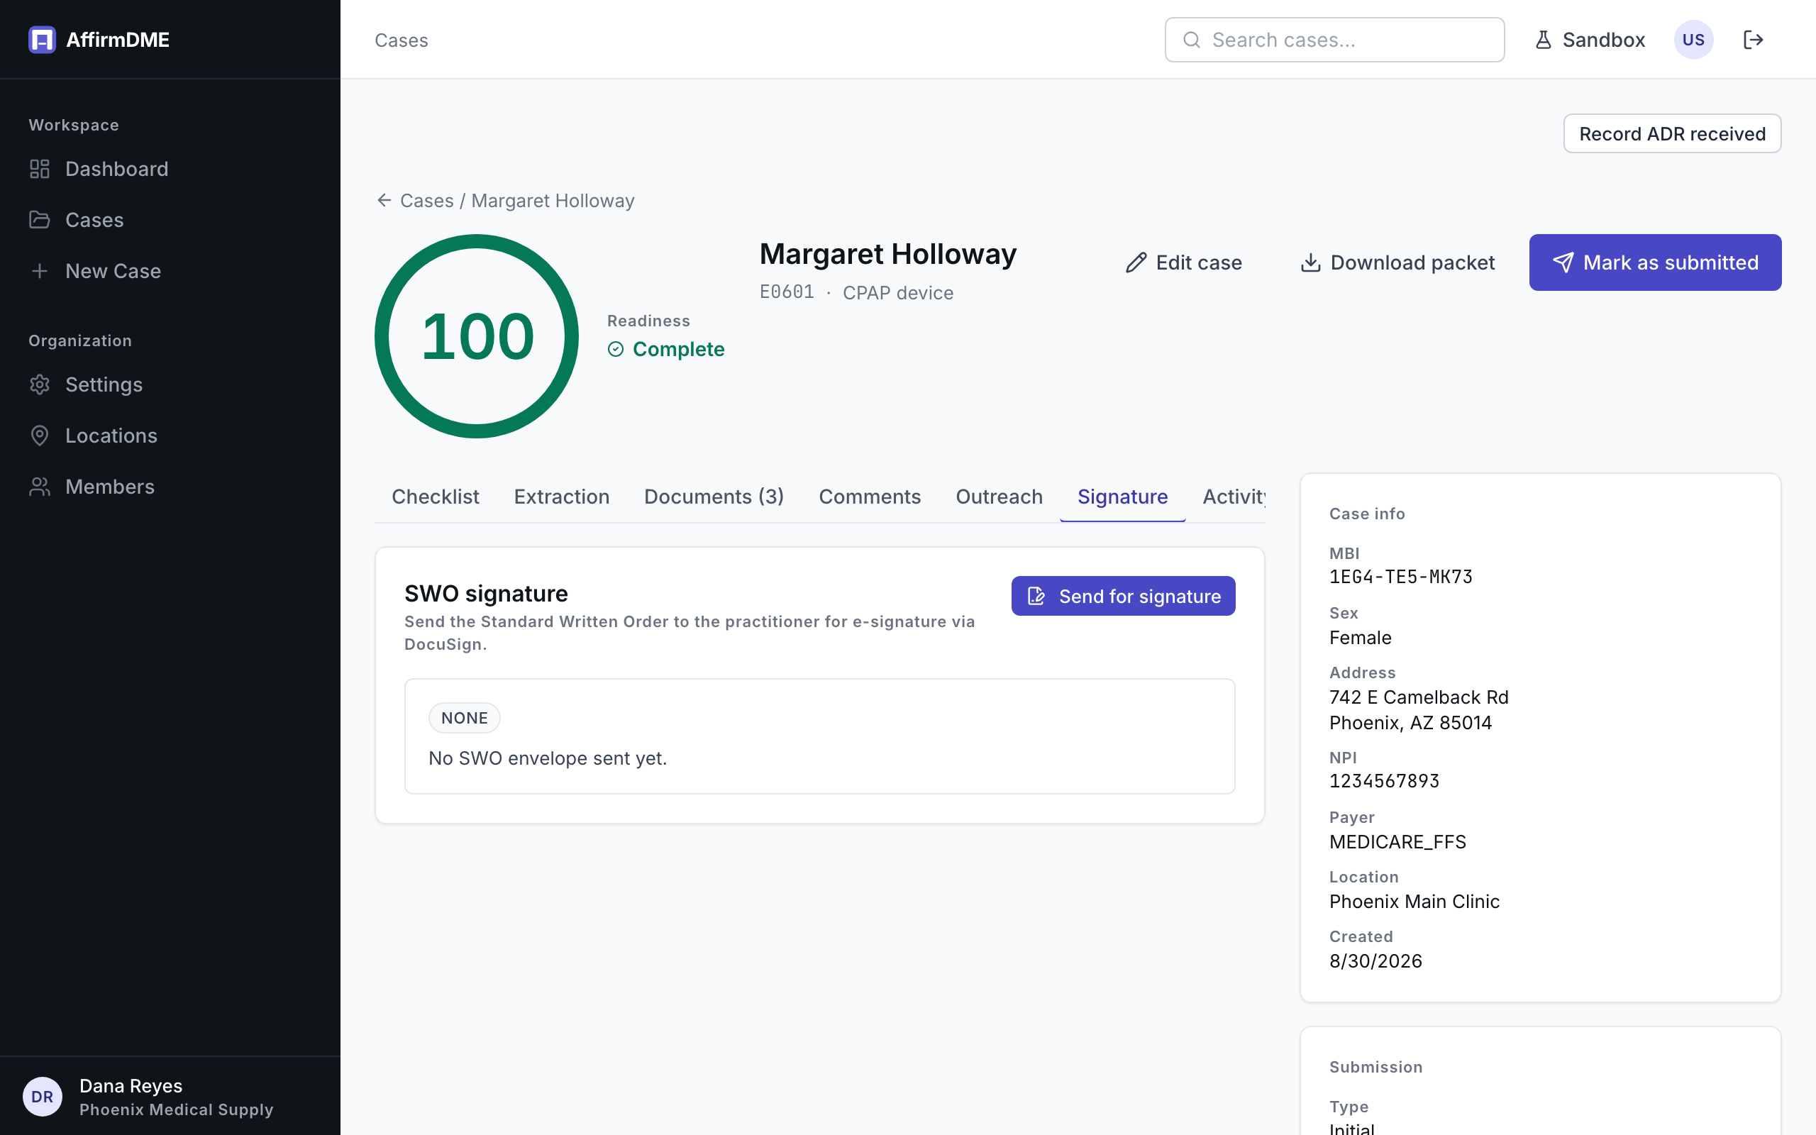Click the New Case plus icon
This screenshot has width=1816, height=1135.
[x=40, y=271]
